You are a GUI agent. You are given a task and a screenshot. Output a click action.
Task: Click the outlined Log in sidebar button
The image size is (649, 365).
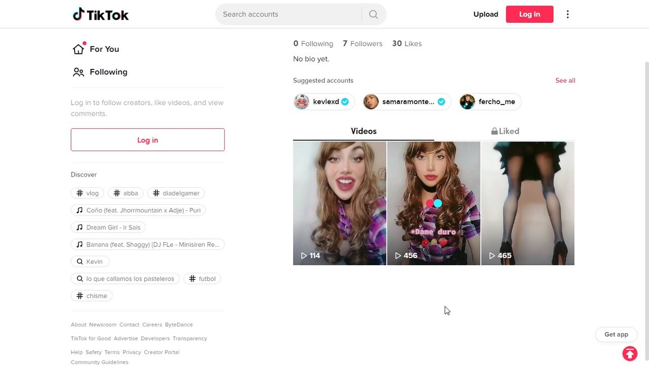tap(148, 140)
